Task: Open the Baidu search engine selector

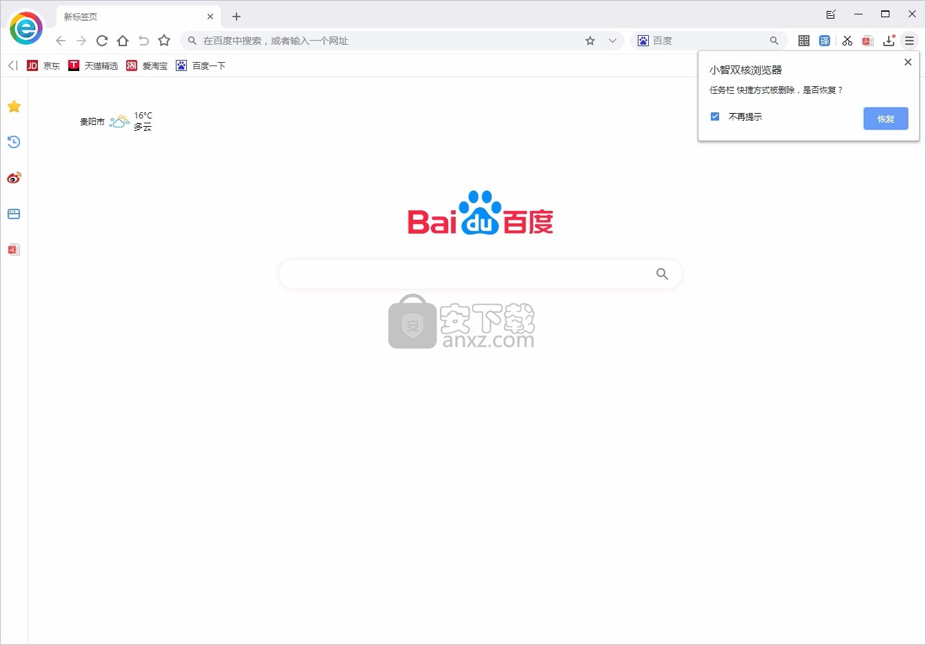Action: click(643, 41)
